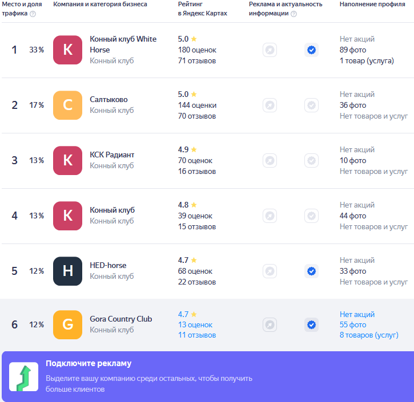
Task: Open the 8 товаров (услуг) link
Action: pyautogui.click(x=369, y=335)
